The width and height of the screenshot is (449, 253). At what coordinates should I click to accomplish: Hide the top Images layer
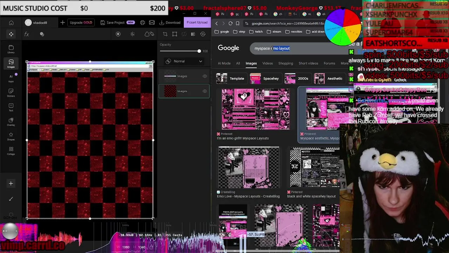click(x=205, y=76)
